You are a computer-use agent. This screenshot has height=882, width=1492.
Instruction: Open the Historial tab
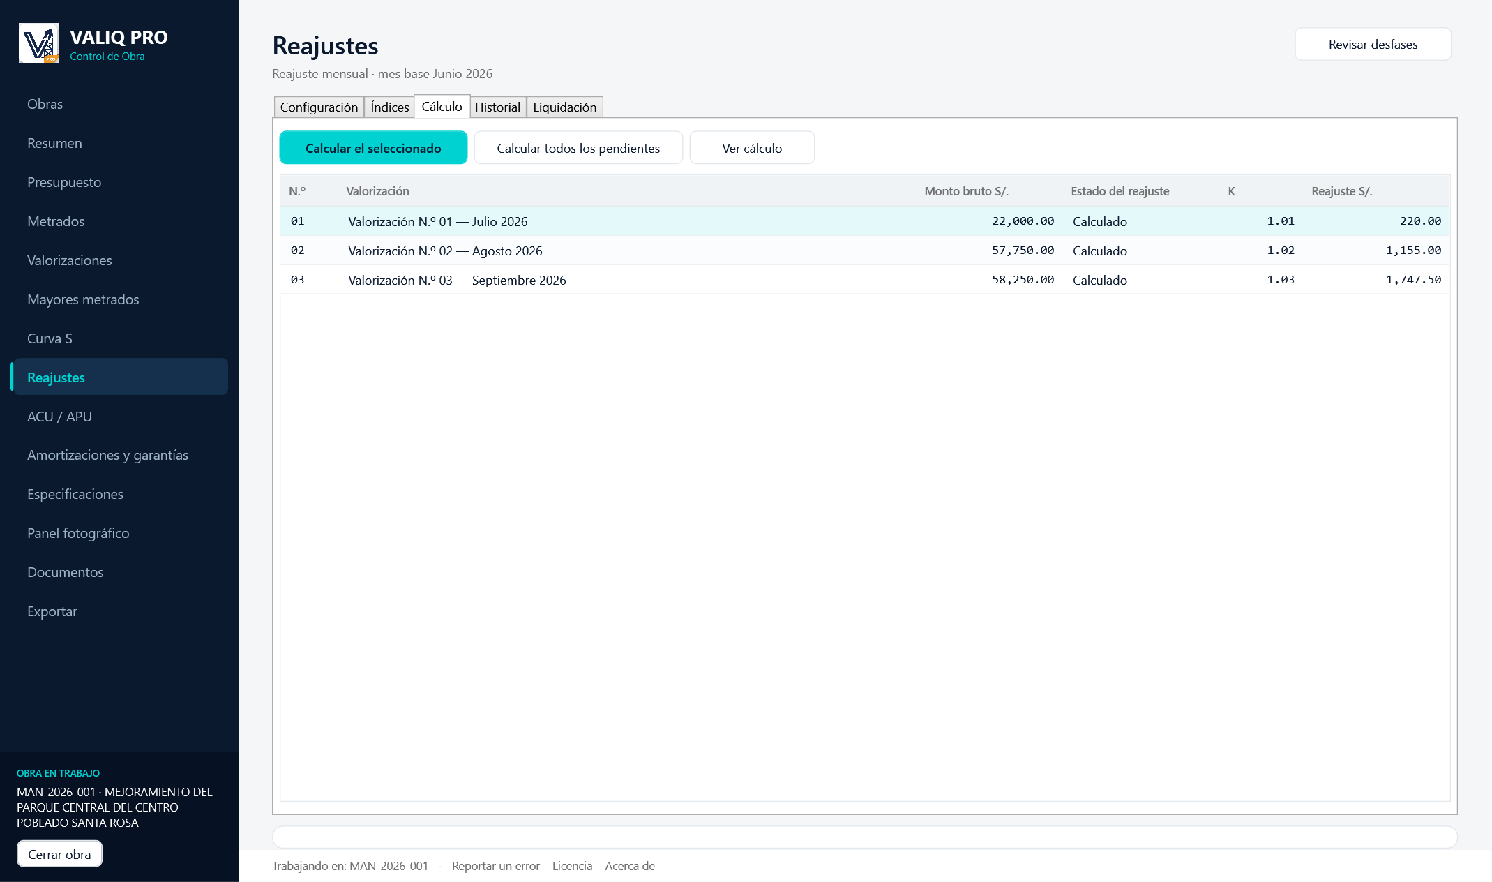pyautogui.click(x=497, y=107)
